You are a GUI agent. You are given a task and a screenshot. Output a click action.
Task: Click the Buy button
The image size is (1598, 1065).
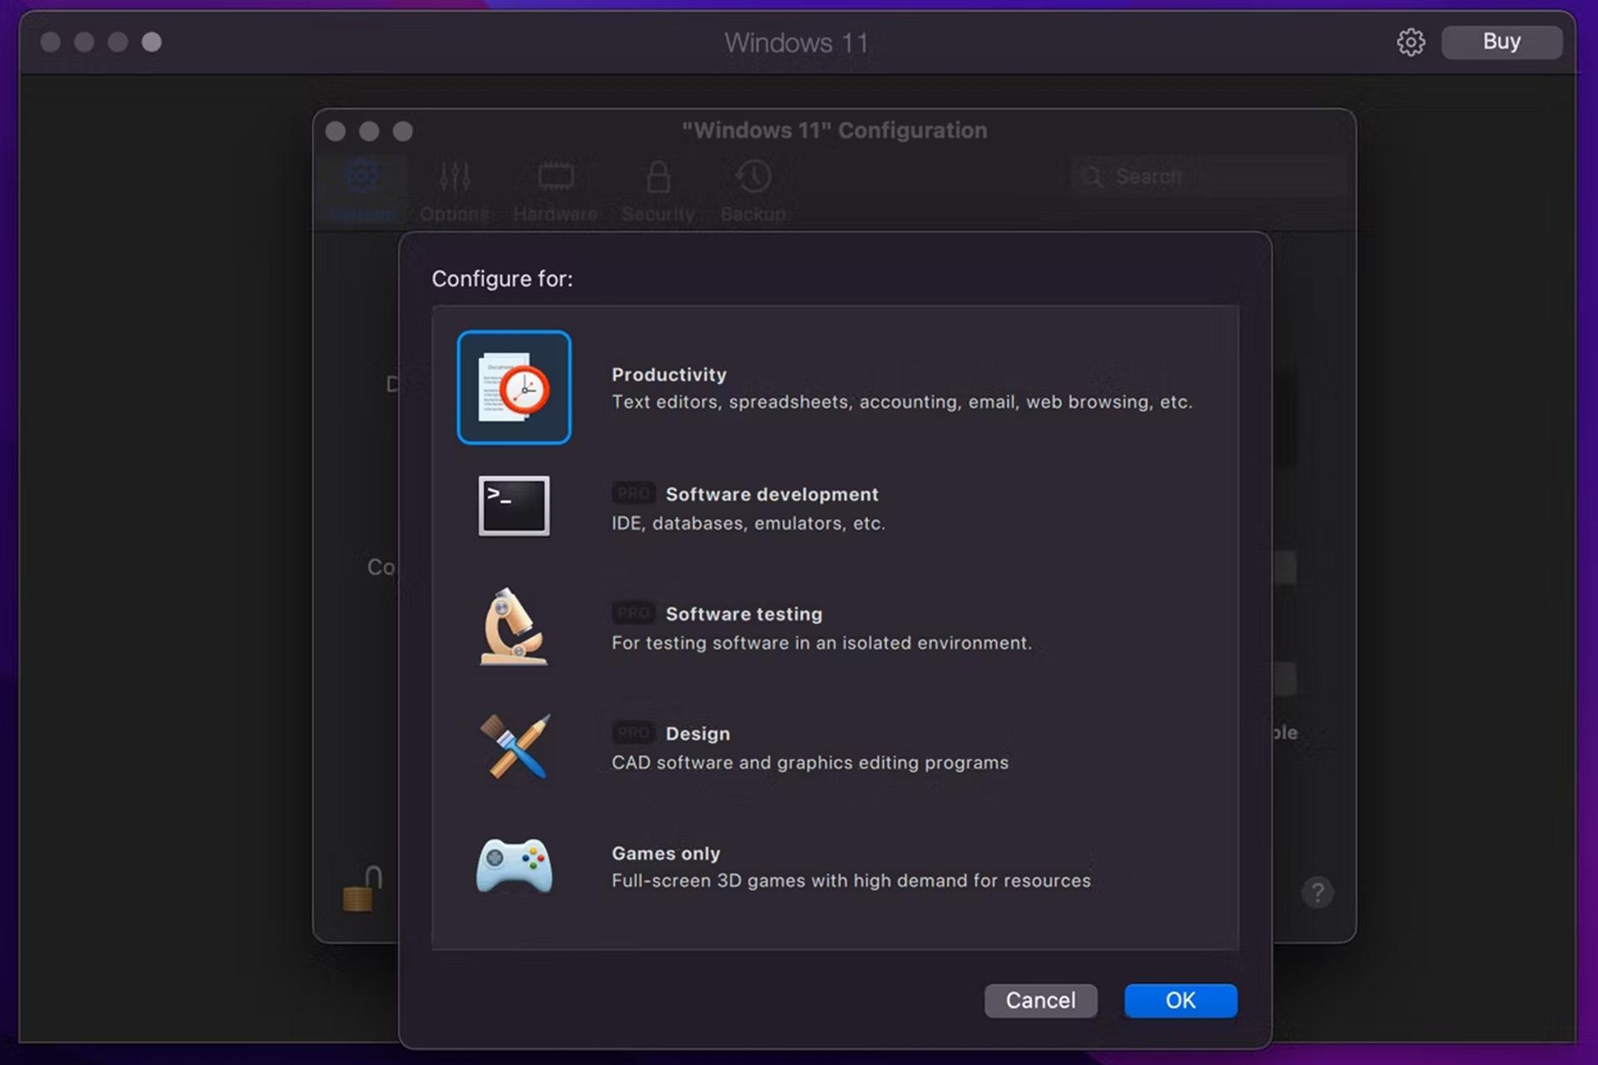pos(1501,42)
